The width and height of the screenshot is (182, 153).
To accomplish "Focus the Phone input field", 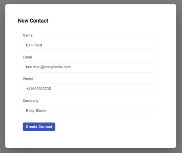I will click(91, 89).
